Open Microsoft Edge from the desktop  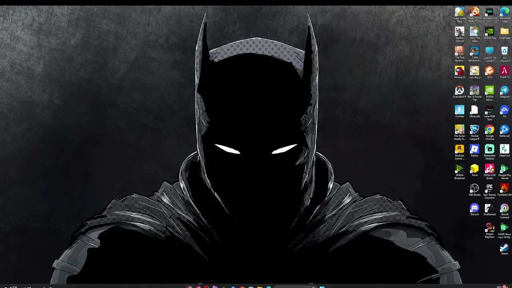pos(504,12)
